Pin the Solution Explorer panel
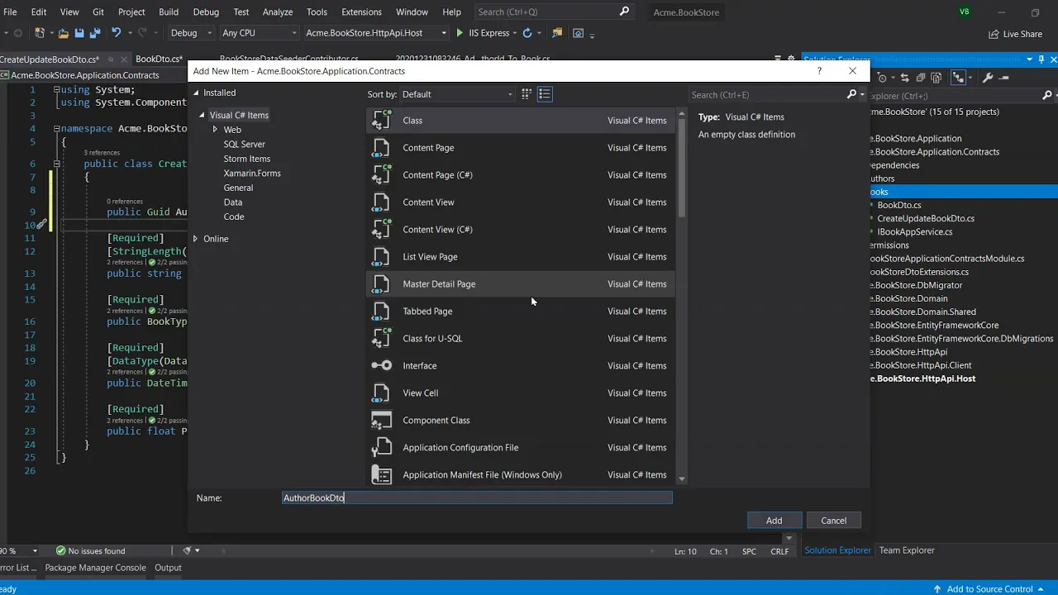Screen dimensions: 1058x595 tap(1041, 59)
